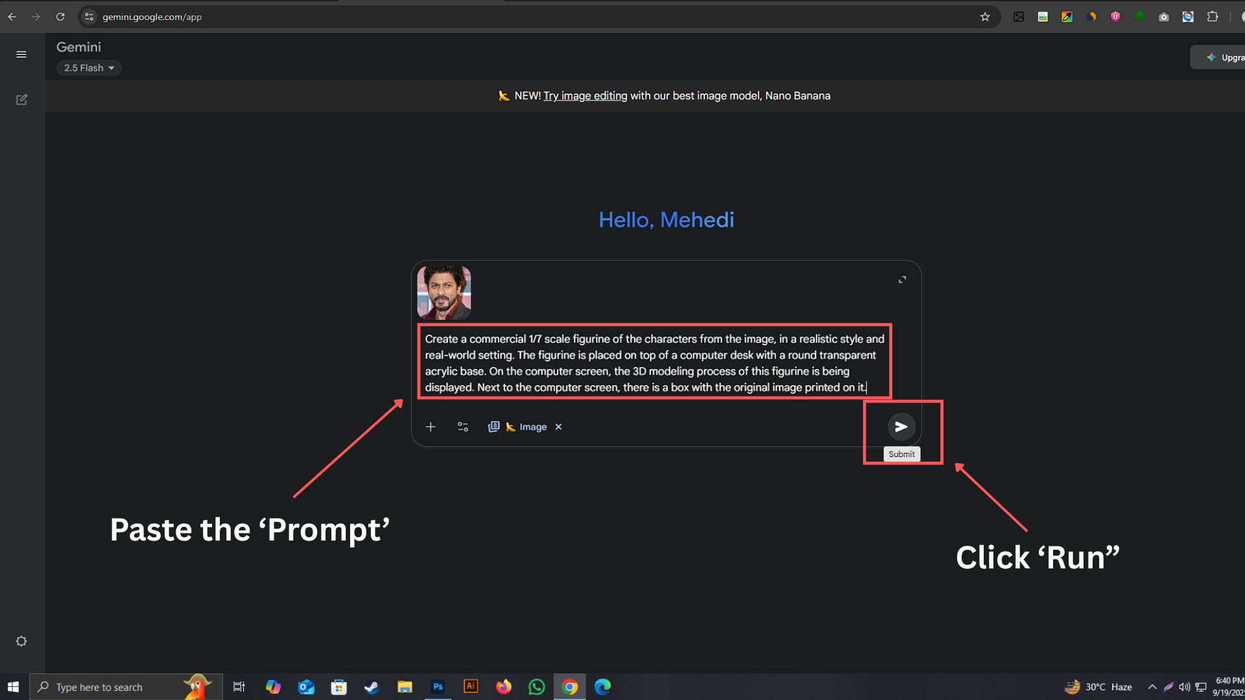Open the Tools sliders icon
This screenshot has width=1245, height=700.
(462, 426)
